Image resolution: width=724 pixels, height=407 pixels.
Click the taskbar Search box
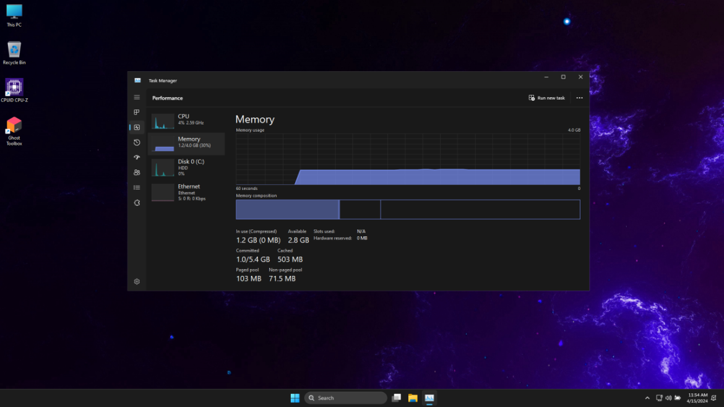click(x=346, y=398)
